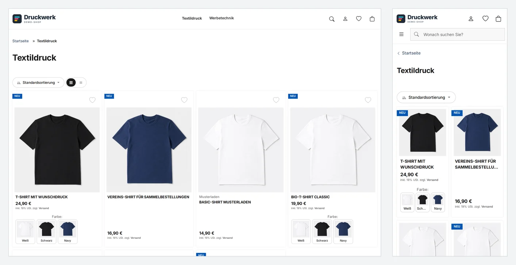Image resolution: width=516 pixels, height=265 pixels.
Task: Open mobile header wishlist heart icon
Action: coord(485,19)
